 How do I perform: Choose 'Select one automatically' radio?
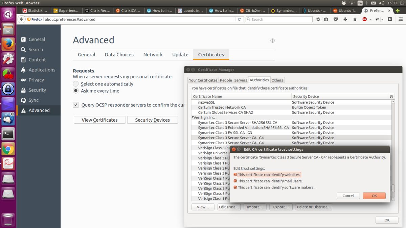pos(76,84)
